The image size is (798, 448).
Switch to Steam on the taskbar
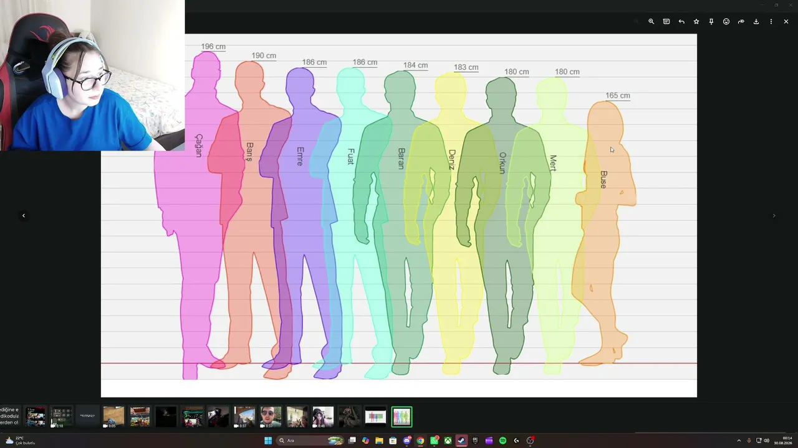[x=461, y=441]
